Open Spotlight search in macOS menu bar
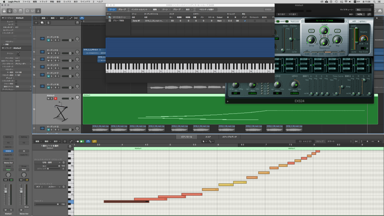 [374, 1]
